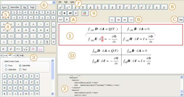Decrease font size with A-
Screen dimensions: 184x97
67,20
